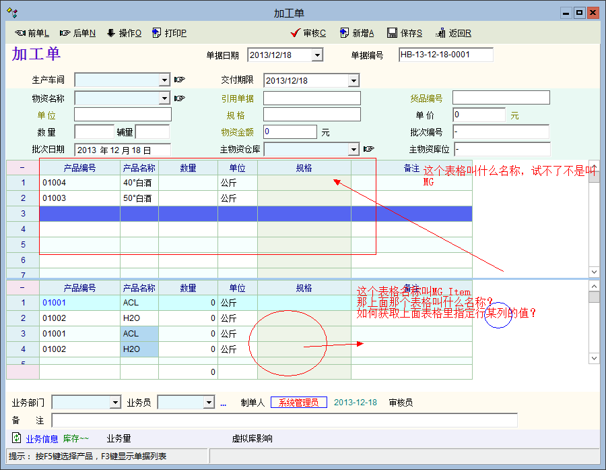Click the 单据编号 input field
This screenshot has height=470, width=606.
tap(446, 55)
